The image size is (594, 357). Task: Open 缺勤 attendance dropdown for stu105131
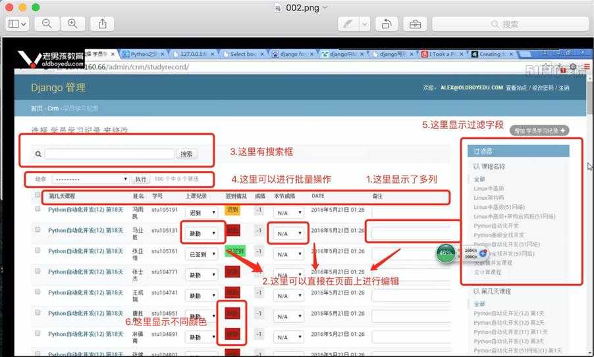(202, 233)
